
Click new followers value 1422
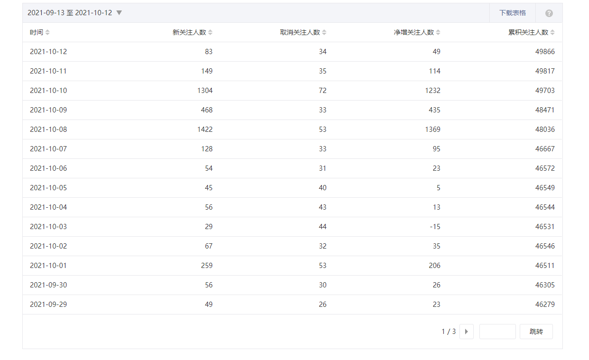click(x=205, y=129)
